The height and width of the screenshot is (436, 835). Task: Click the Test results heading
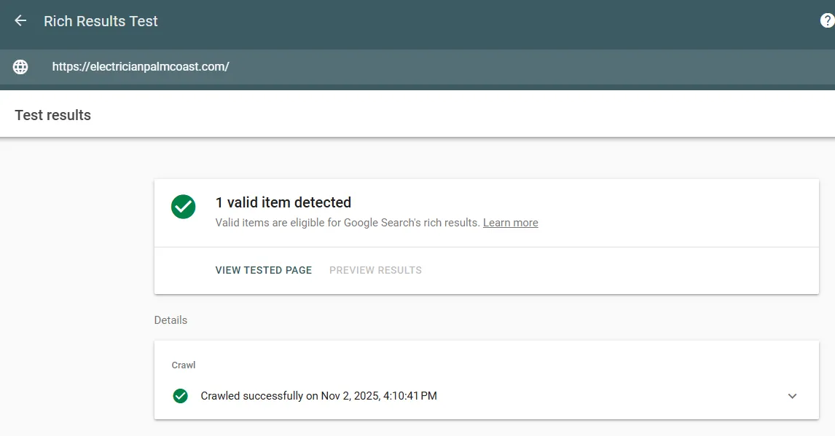click(x=52, y=115)
